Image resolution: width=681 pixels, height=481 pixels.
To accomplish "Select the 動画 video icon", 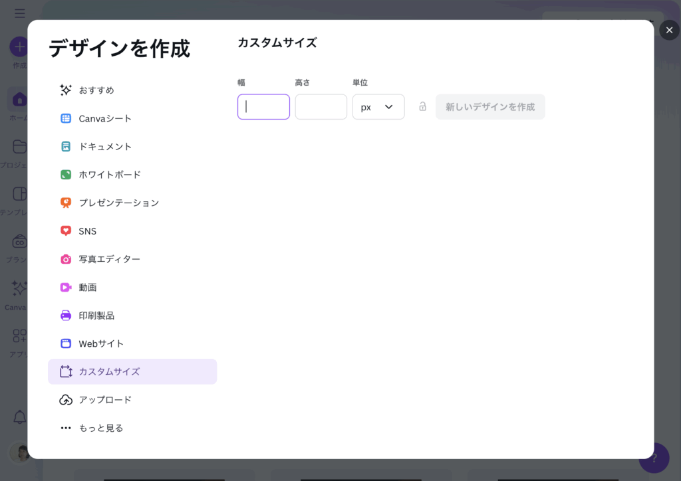I will pyautogui.click(x=66, y=288).
